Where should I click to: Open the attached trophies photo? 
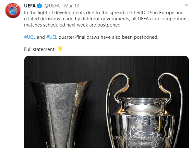click(106, 102)
